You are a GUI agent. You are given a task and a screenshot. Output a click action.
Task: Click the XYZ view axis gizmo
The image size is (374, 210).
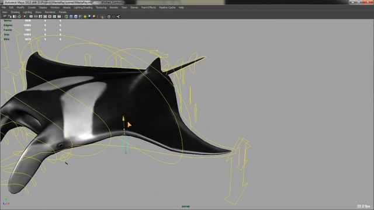(6, 202)
